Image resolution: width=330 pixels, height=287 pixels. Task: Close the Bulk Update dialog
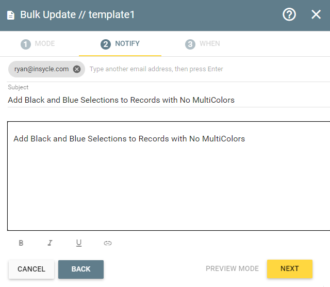[316, 14]
